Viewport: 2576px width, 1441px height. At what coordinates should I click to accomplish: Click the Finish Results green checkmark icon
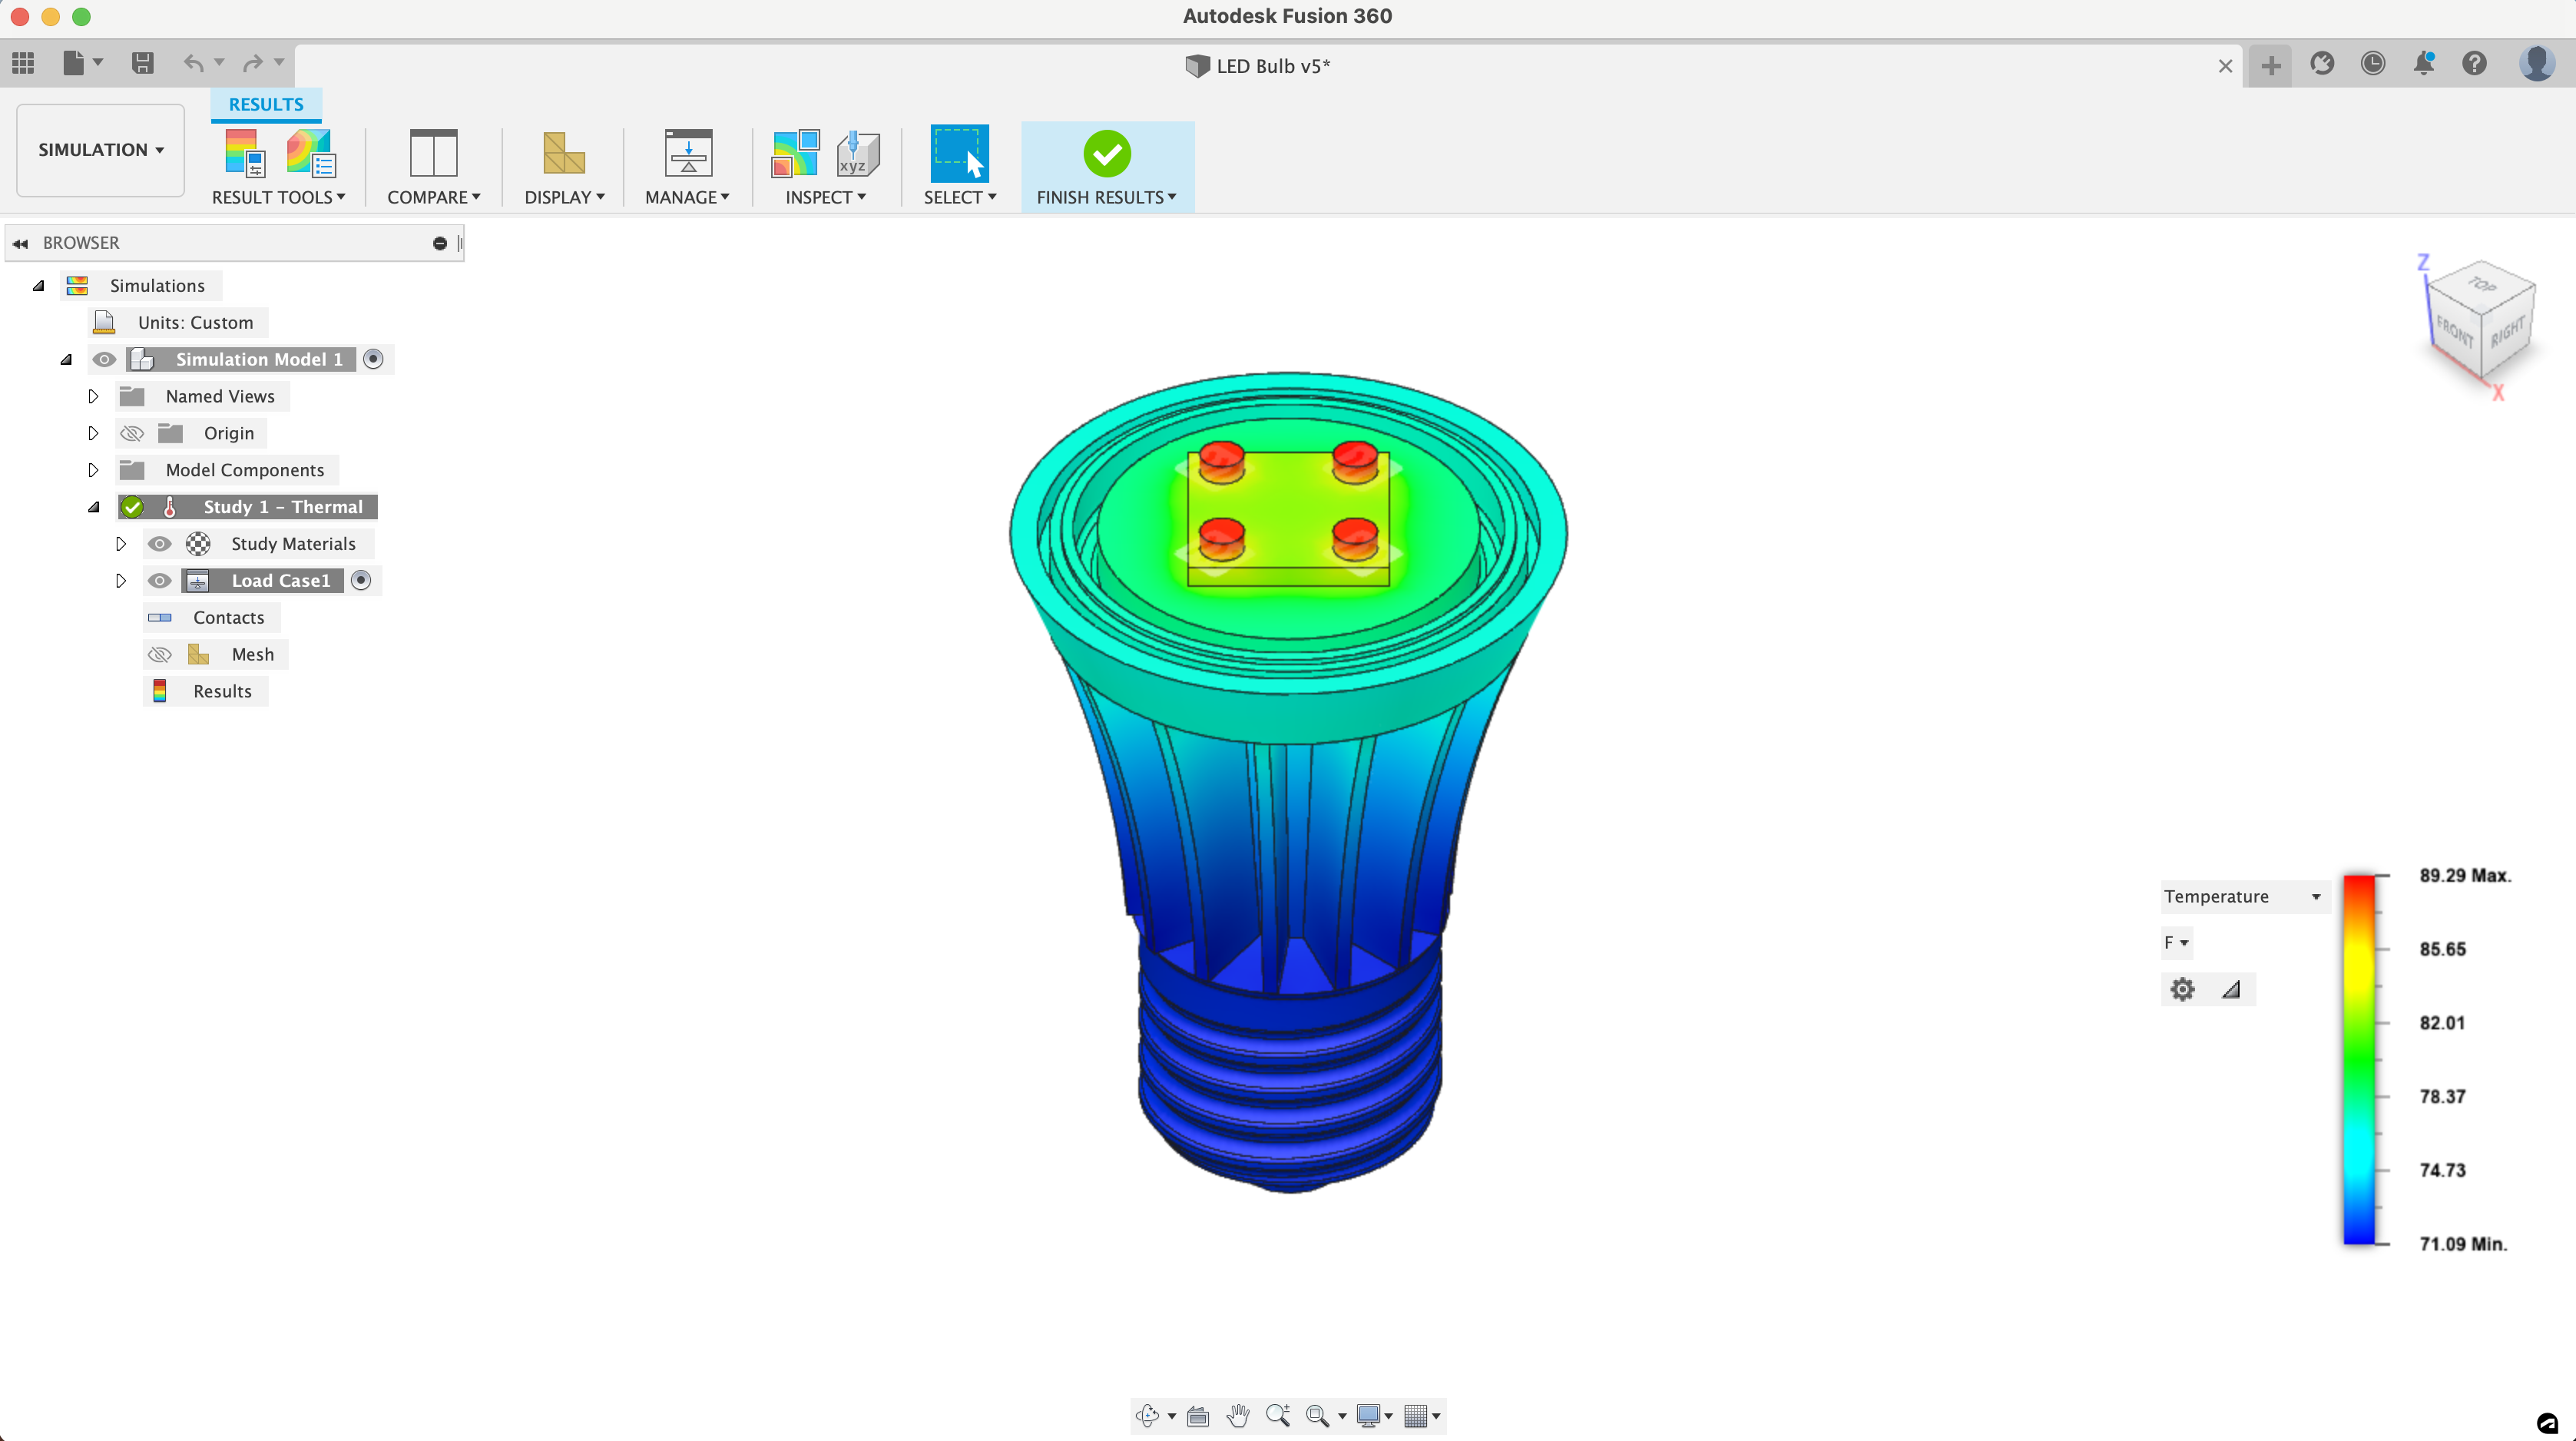[x=1106, y=154]
